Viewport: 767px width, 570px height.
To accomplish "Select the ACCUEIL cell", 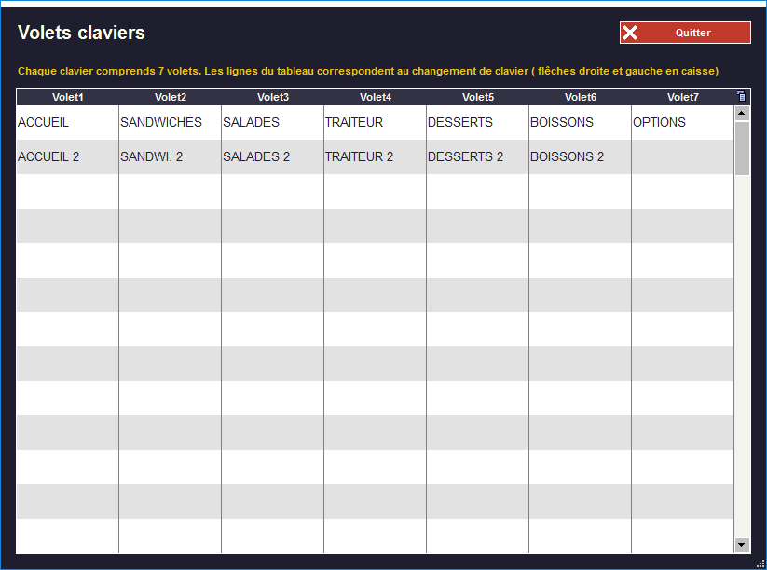I will click(x=67, y=122).
